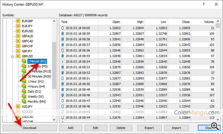Select the GBPAUD symbol icon
The height and width of the screenshot is (134, 223).
(x=18, y=36)
